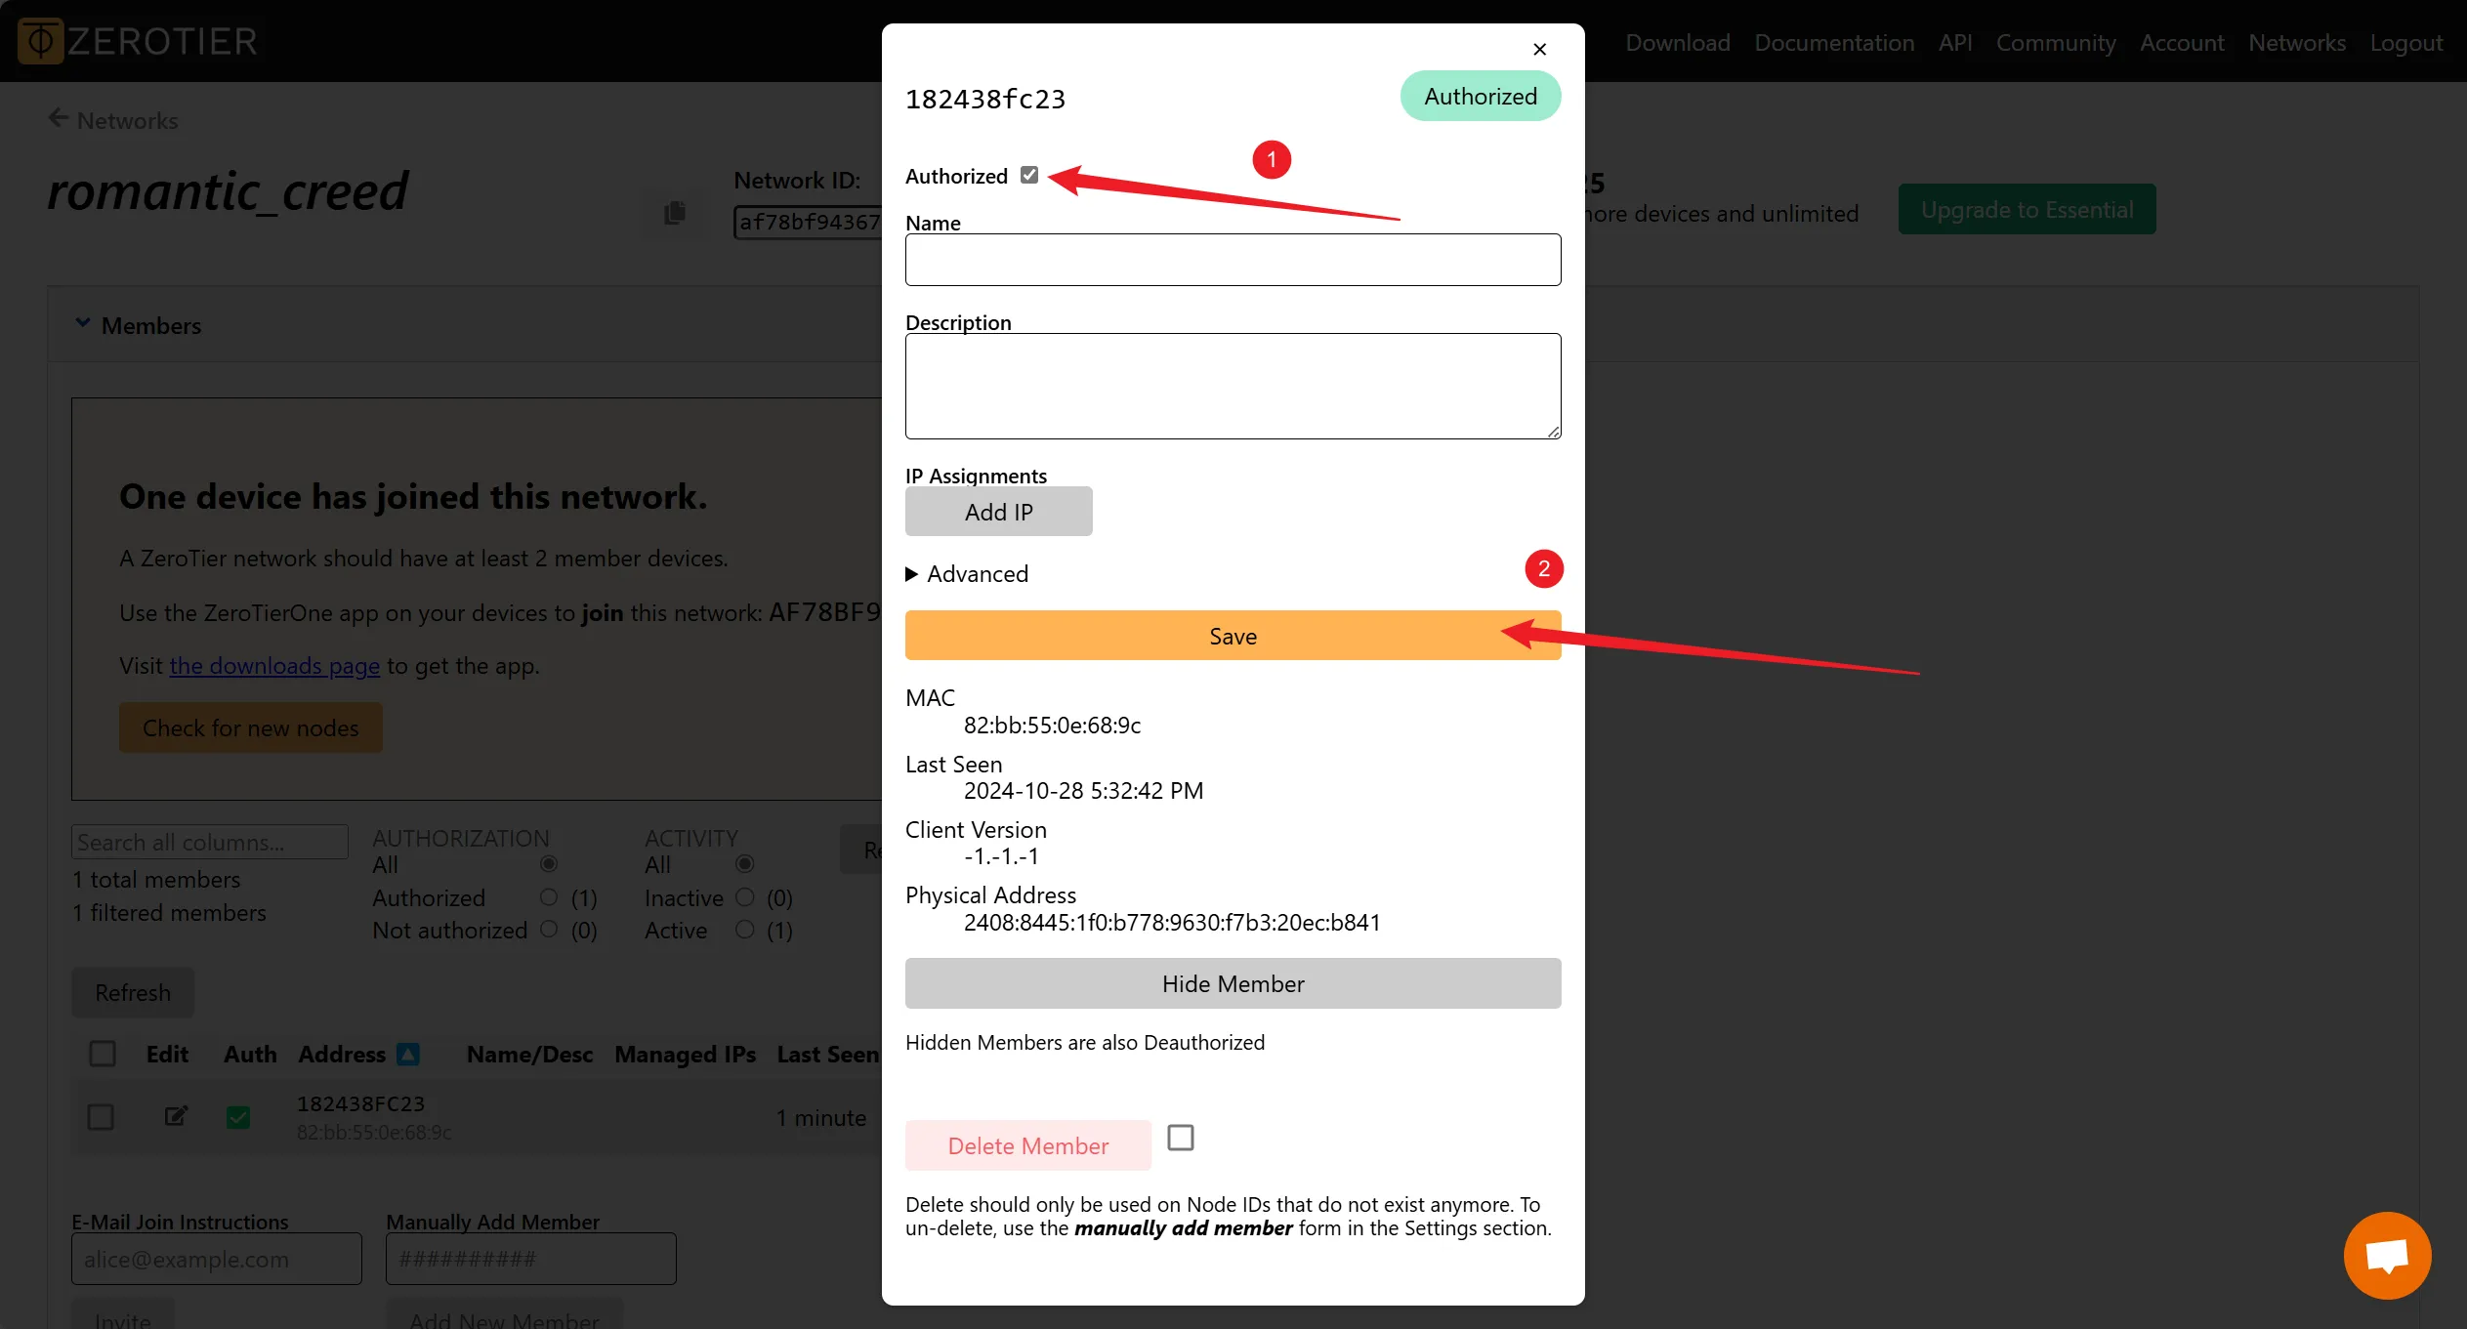Click the green auth checkmark in member row
2467x1329 pixels.
238,1117
